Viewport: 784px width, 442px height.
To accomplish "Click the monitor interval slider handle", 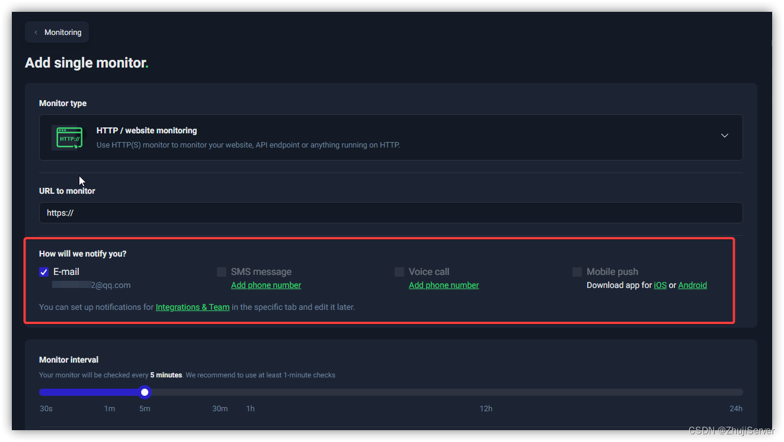I will pos(145,392).
